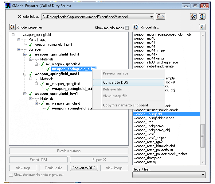Choose Convert to DDS in context menu
This screenshot has width=215, height=184.
(x=129, y=82)
